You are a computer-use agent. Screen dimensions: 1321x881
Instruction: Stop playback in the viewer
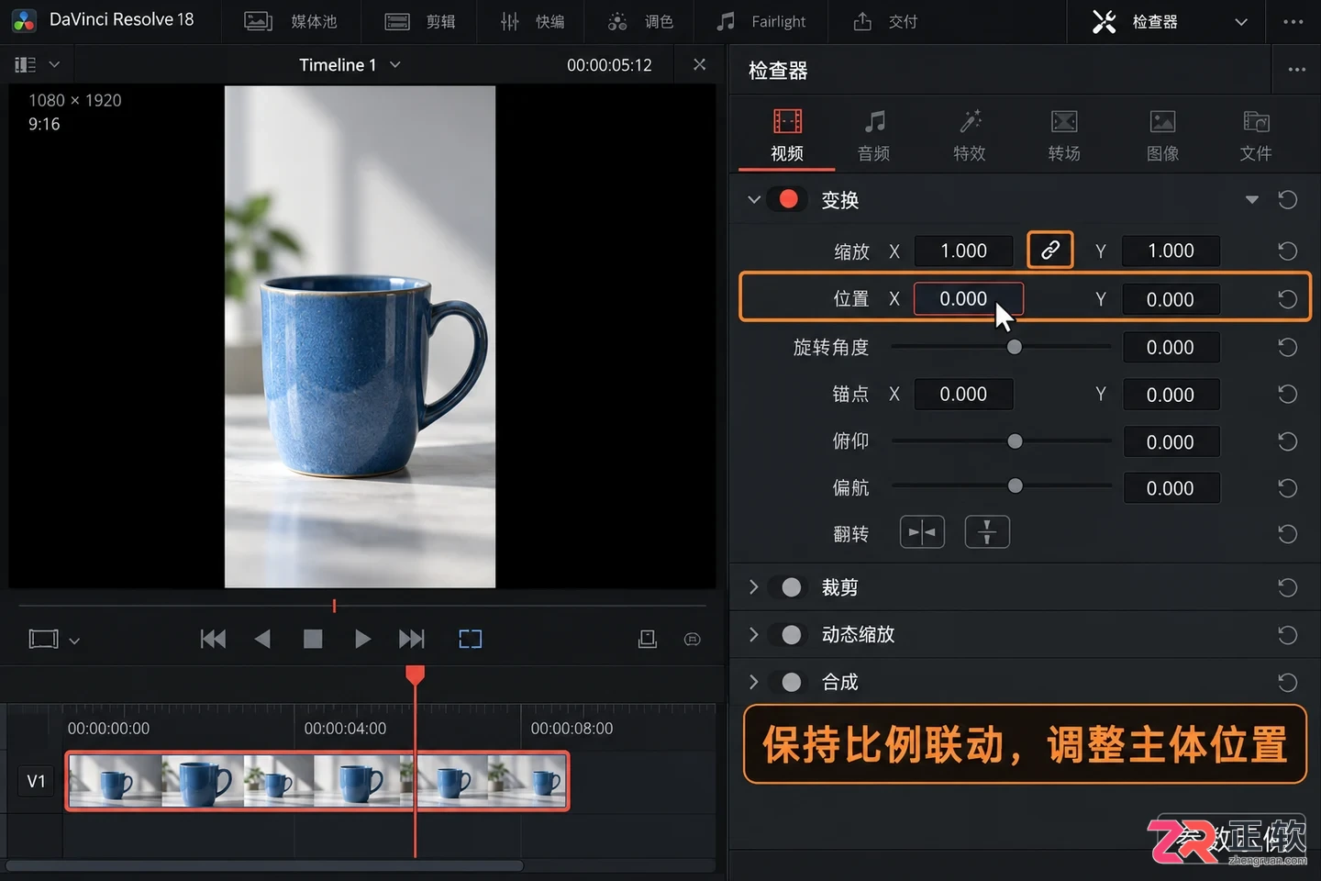pyautogui.click(x=313, y=639)
